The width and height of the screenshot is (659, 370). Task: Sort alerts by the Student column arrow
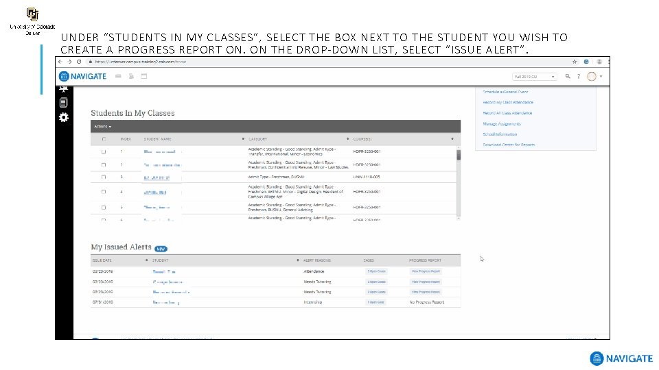[x=297, y=260]
